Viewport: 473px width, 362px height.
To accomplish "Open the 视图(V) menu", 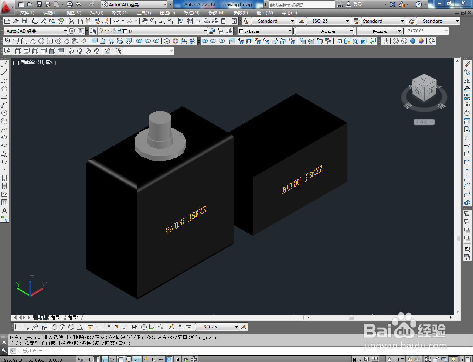I will [74, 13].
